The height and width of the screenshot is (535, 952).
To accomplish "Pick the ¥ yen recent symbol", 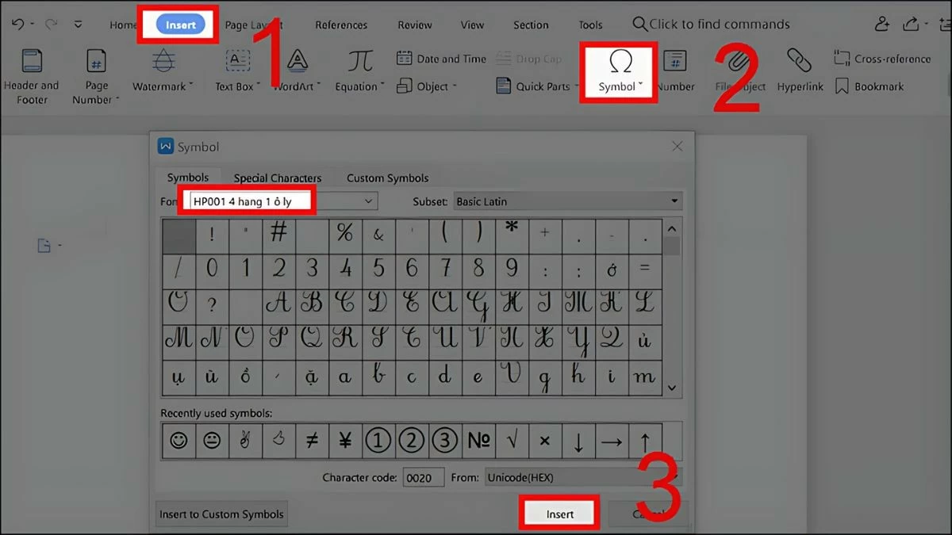I will pyautogui.click(x=345, y=441).
